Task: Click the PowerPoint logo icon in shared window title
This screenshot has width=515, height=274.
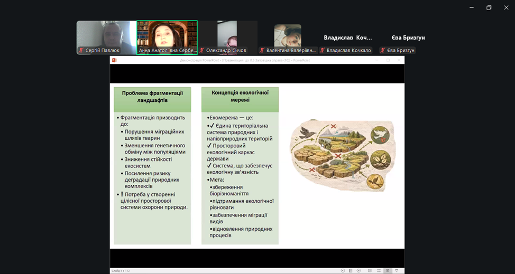Action: pos(114,60)
